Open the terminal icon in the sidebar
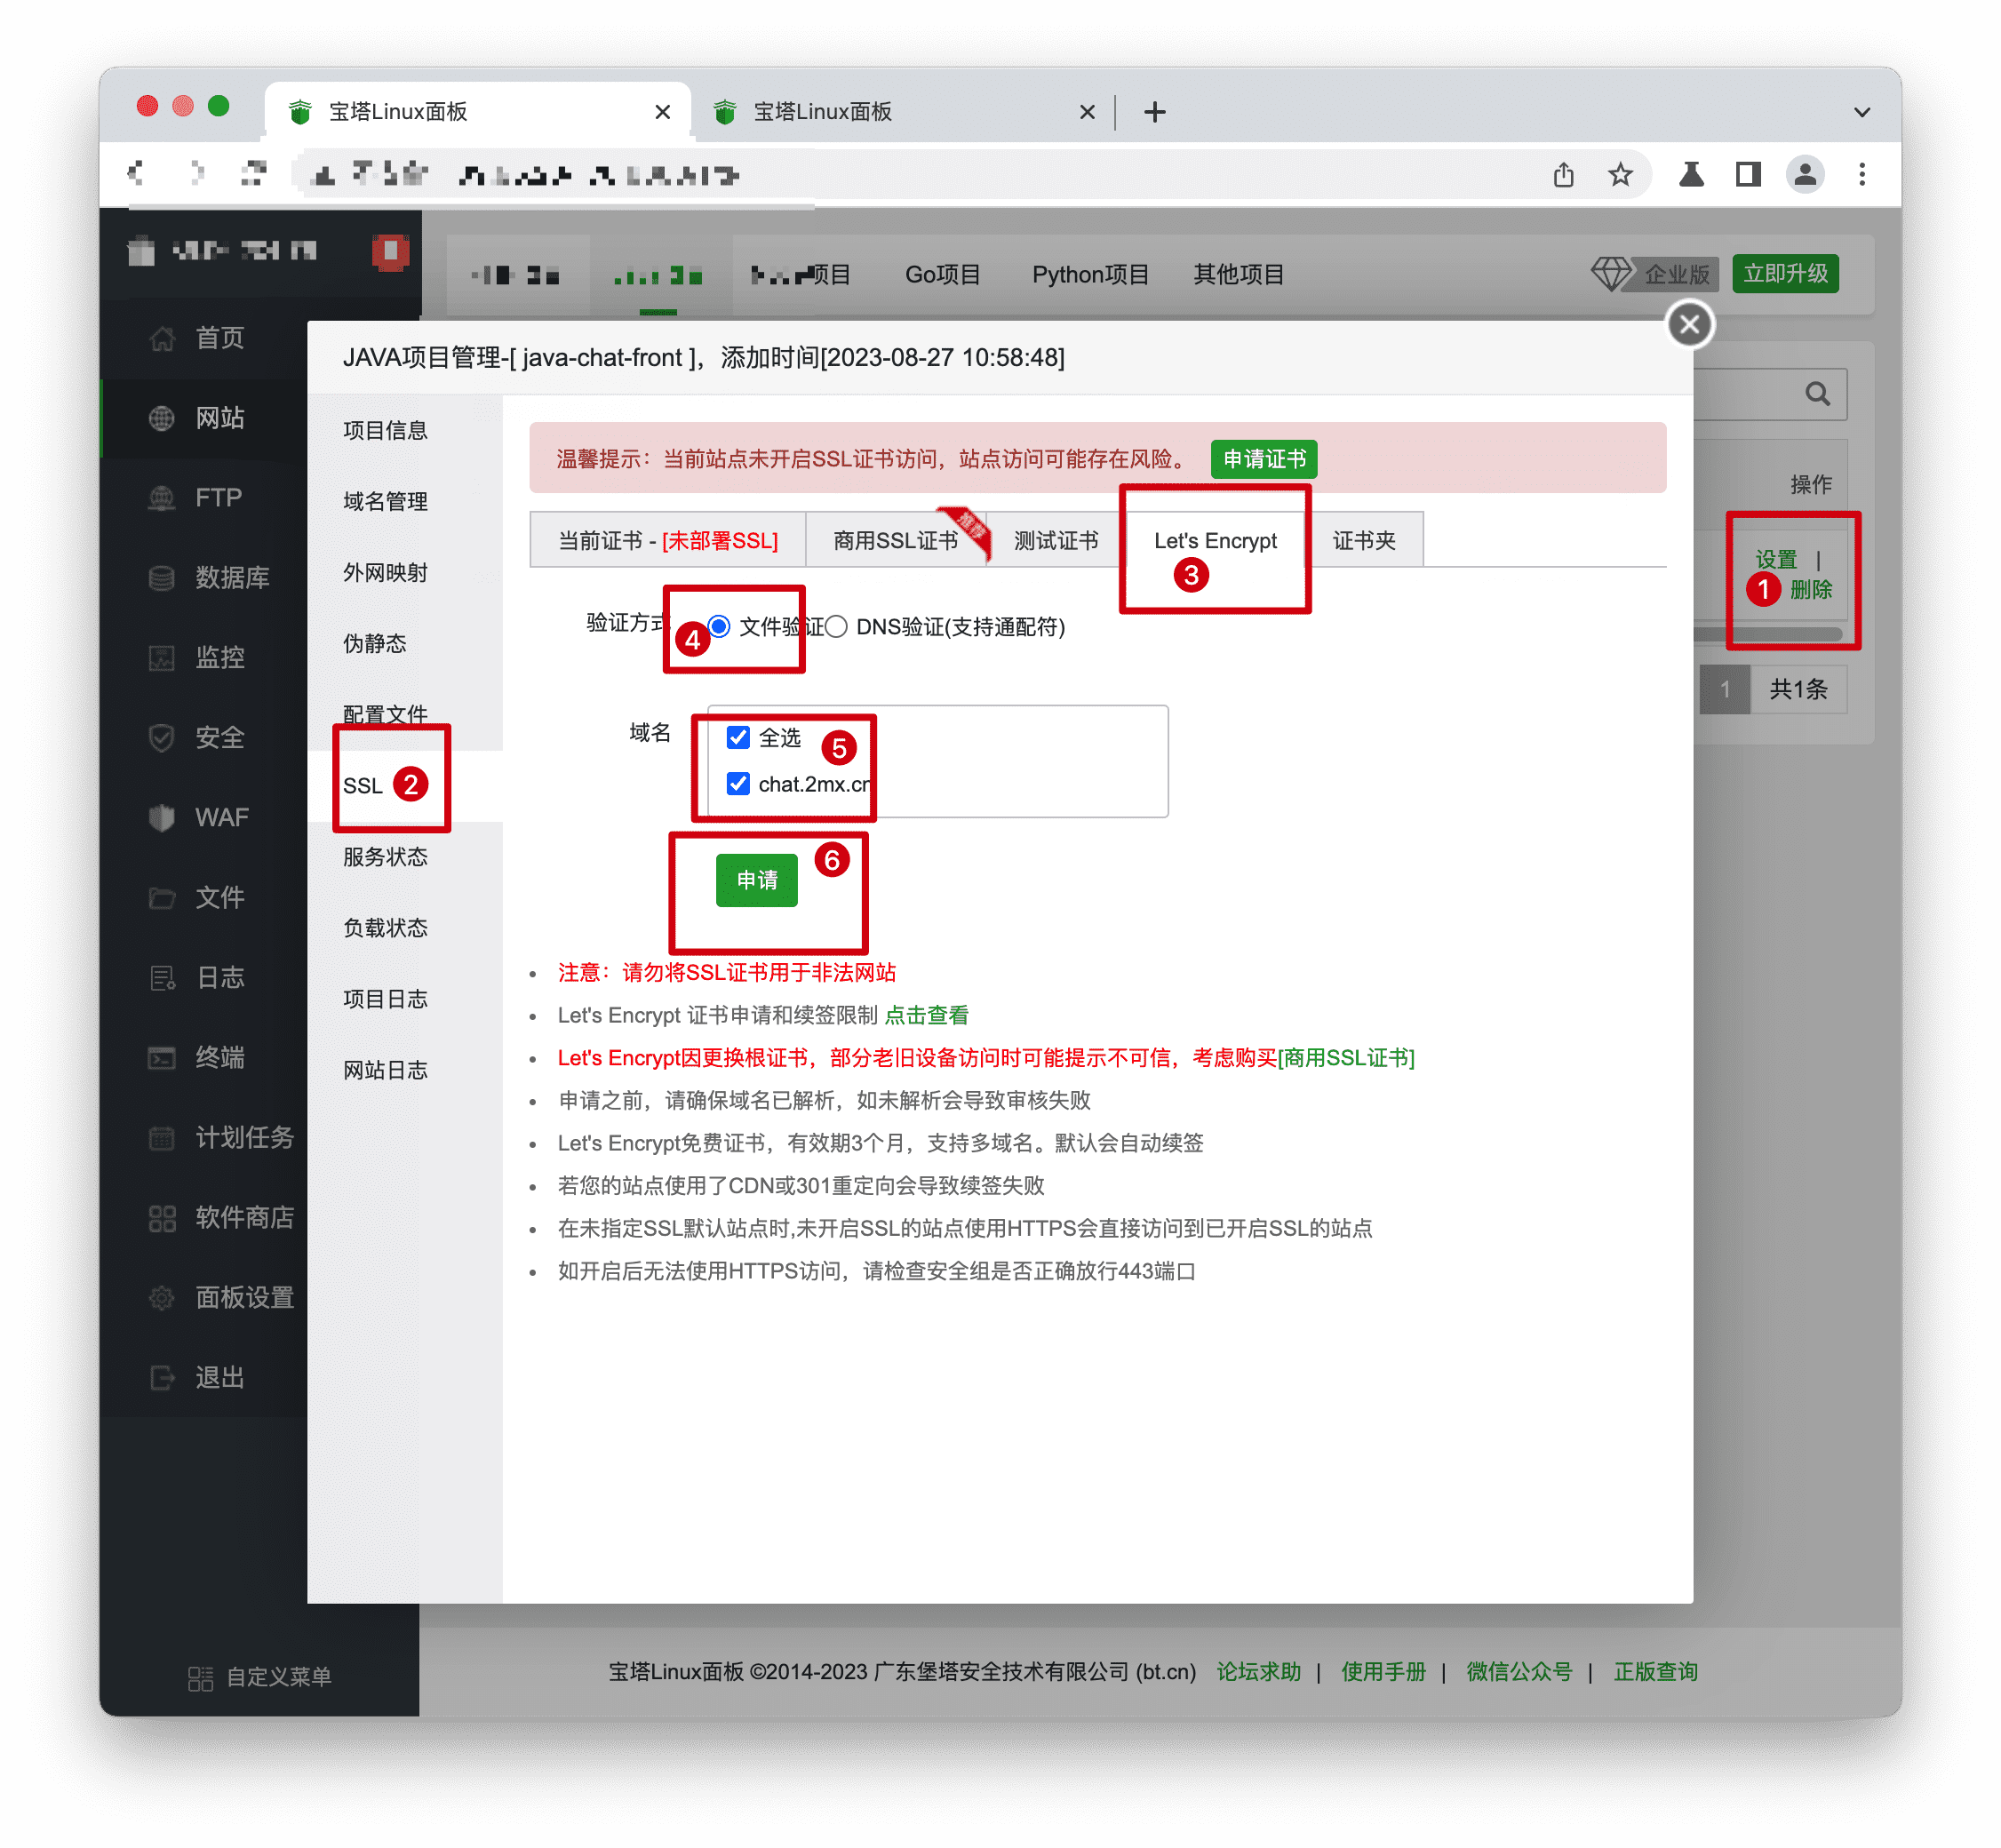 tap(161, 1057)
